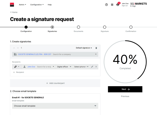Screen dimensions: 157x115
Task: Open the Digital officer role dropdown
Action: pos(64,67)
